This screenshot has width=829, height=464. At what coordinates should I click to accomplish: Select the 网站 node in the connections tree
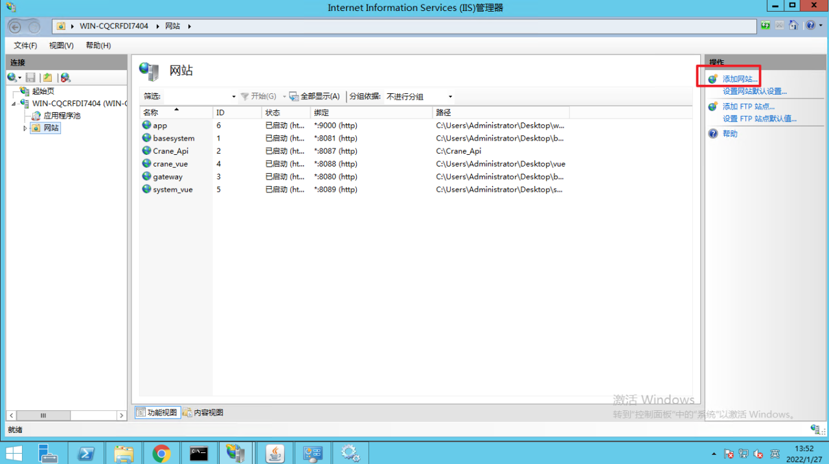click(51, 128)
